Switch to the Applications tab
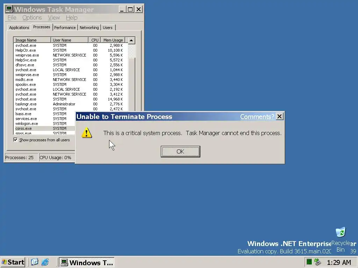The height and width of the screenshot is (268, 358). click(x=19, y=28)
